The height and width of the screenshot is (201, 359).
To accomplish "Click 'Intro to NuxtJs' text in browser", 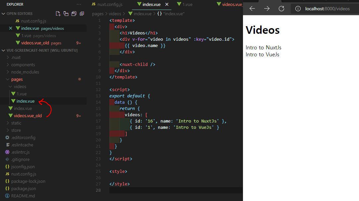I will [x=263, y=48].
